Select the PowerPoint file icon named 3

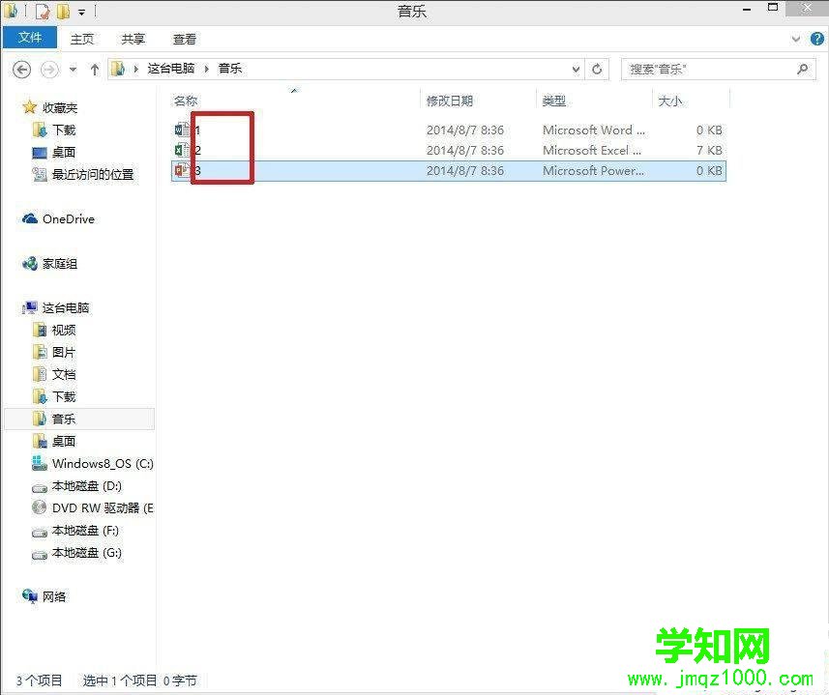pyautogui.click(x=183, y=170)
